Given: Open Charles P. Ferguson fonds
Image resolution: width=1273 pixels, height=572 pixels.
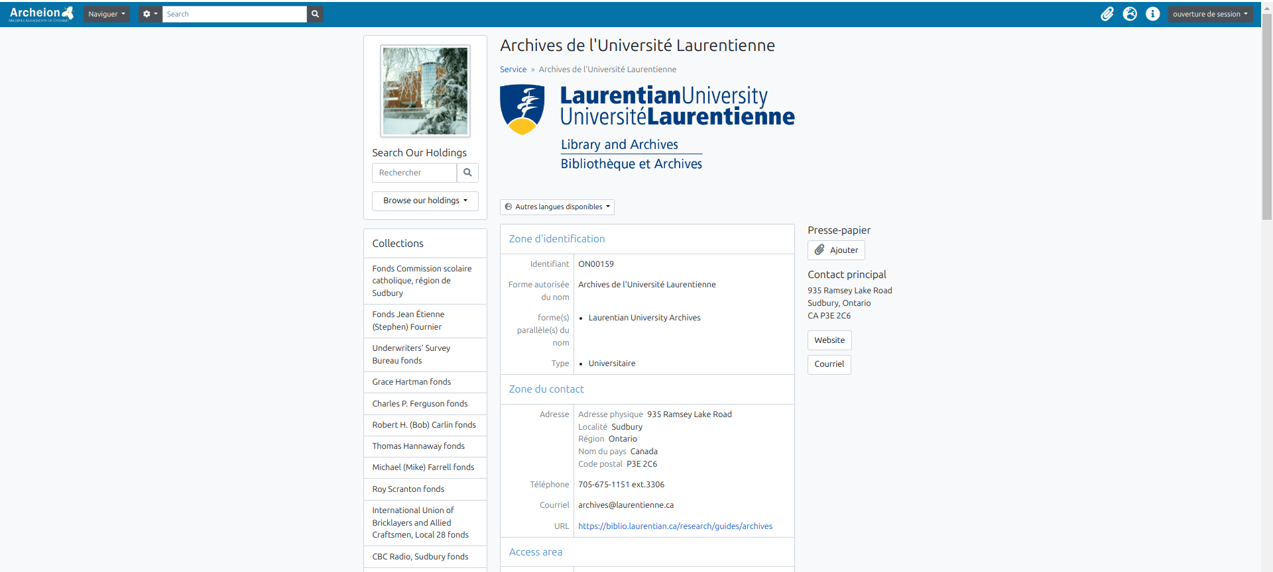Looking at the screenshot, I should (x=425, y=404).
